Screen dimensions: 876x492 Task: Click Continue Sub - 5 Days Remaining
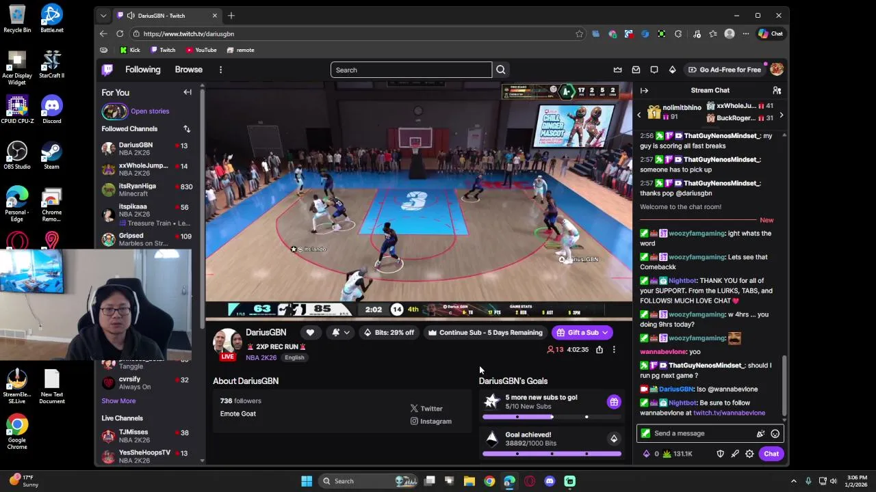coord(485,333)
